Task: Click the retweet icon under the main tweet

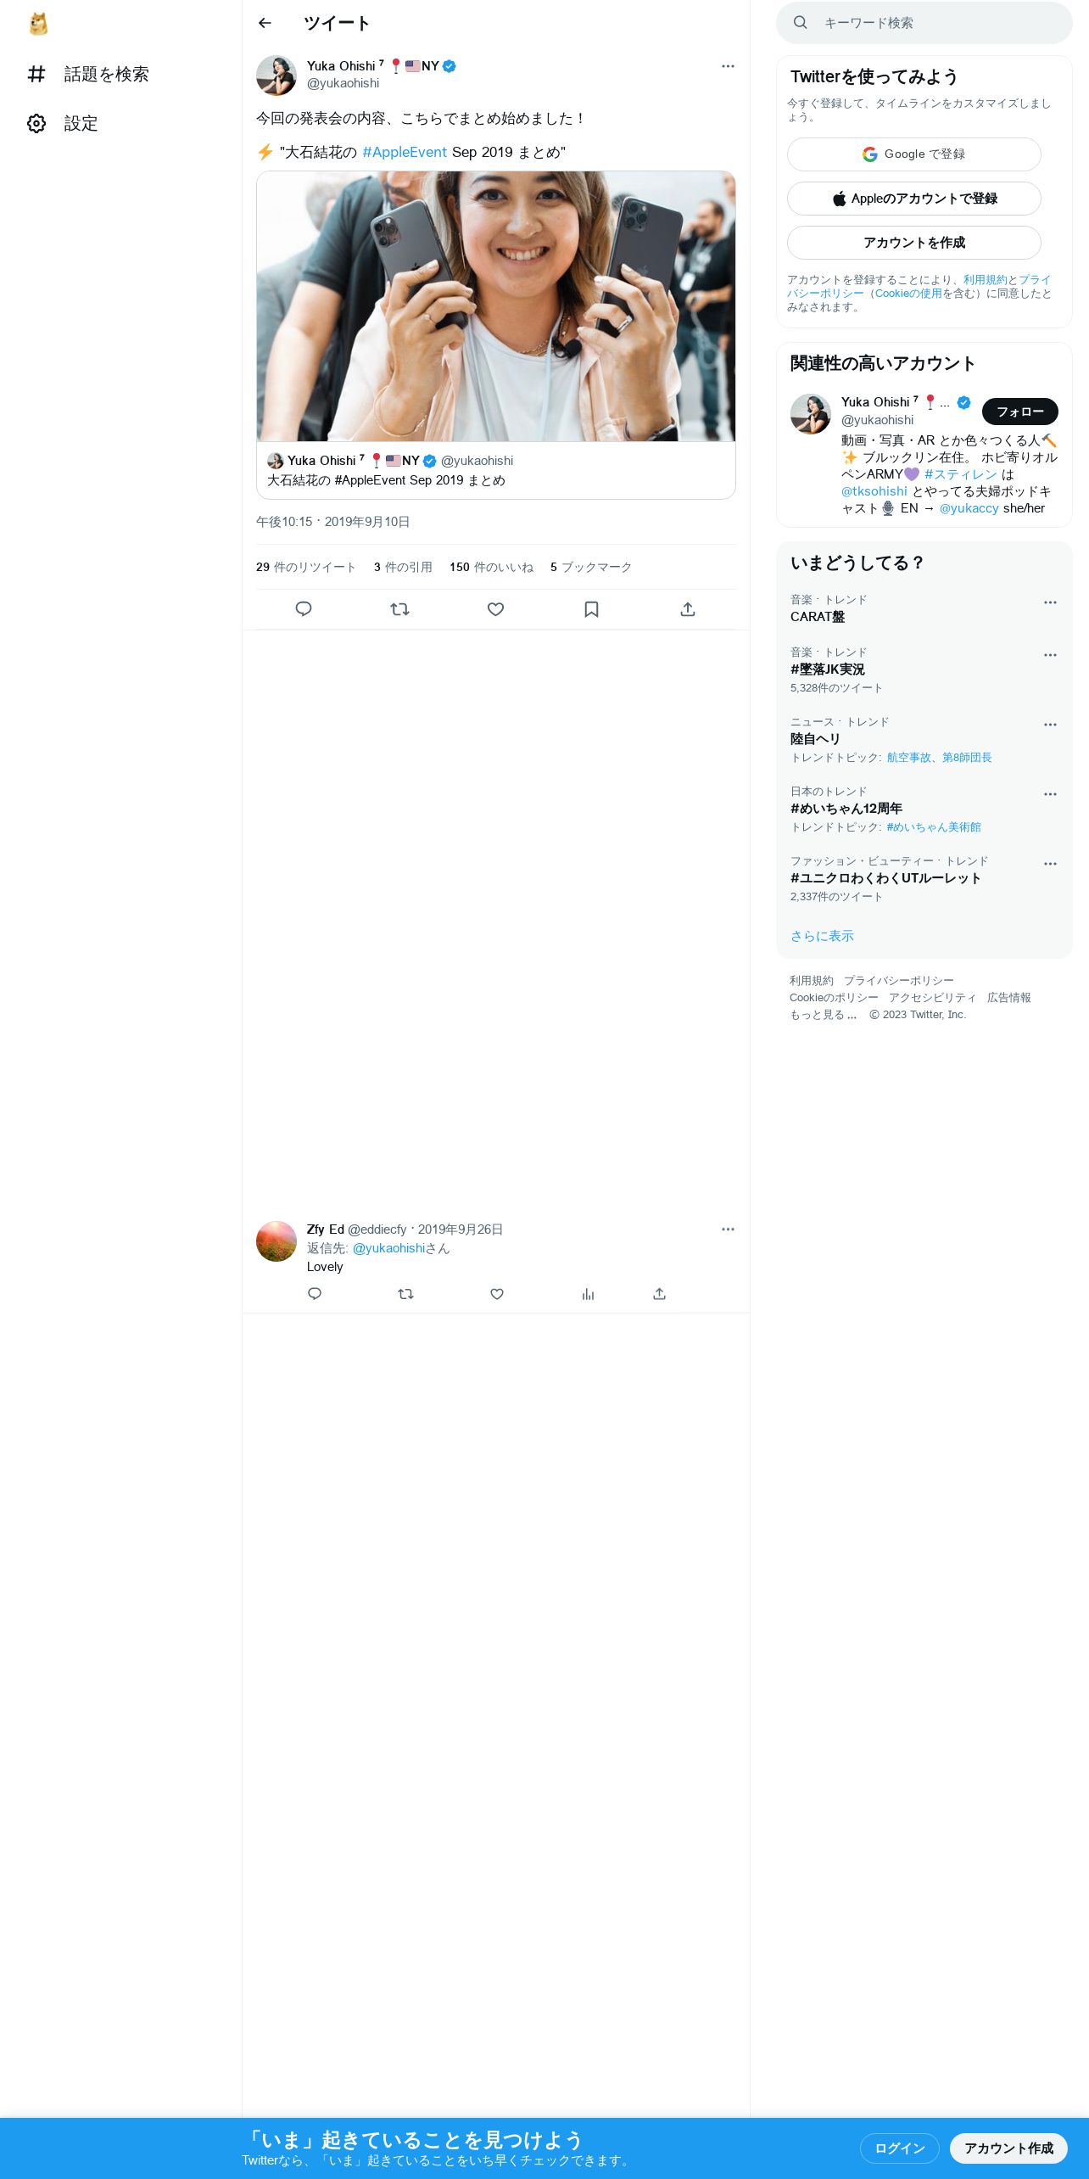Action: [399, 609]
